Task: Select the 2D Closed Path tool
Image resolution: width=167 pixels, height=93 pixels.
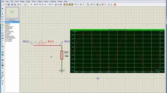Action: [3, 60]
